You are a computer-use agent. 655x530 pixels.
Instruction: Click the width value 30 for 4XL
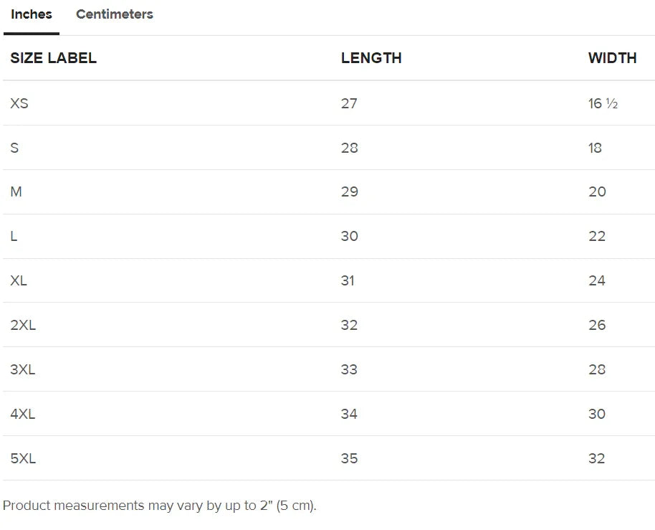pos(597,414)
